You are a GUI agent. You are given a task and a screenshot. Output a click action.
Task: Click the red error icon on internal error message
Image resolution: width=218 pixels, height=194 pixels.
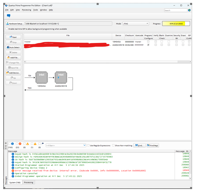pyautogui.click(x=13, y=170)
